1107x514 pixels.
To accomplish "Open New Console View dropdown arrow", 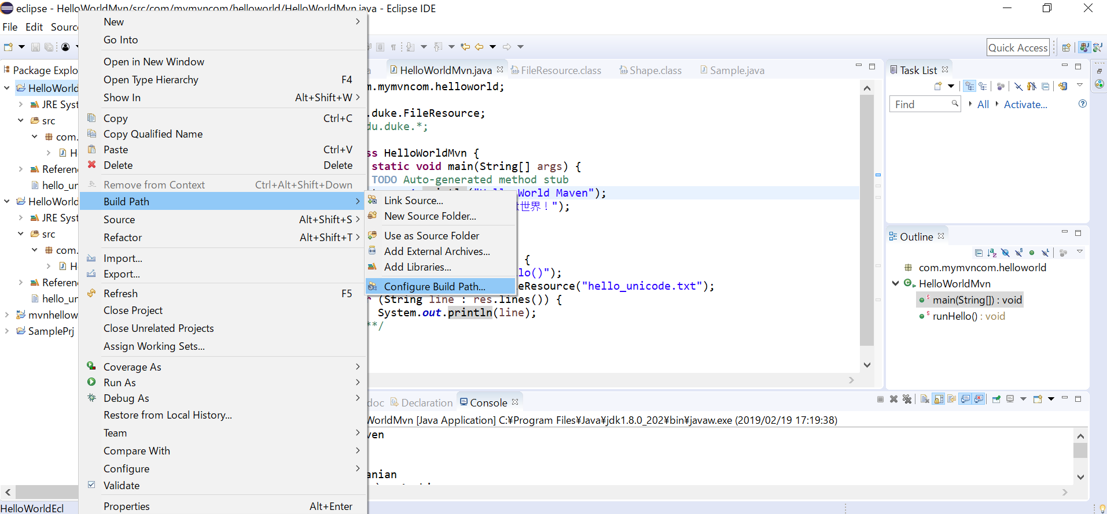I will point(1051,399).
